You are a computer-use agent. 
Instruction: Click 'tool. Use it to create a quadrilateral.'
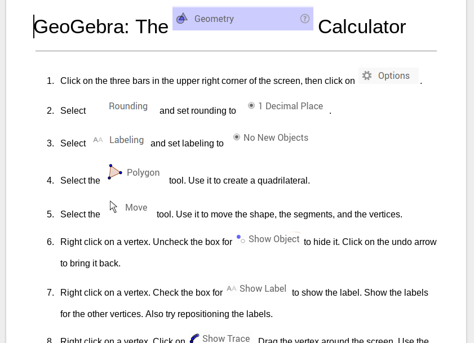tap(240, 180)
